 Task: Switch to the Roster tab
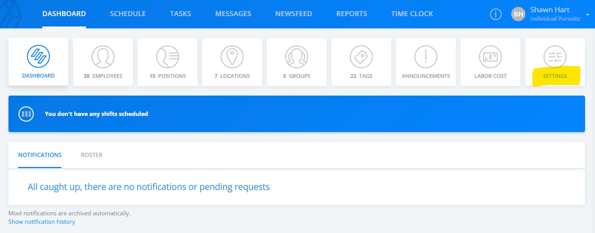click(x=91, y=155)
